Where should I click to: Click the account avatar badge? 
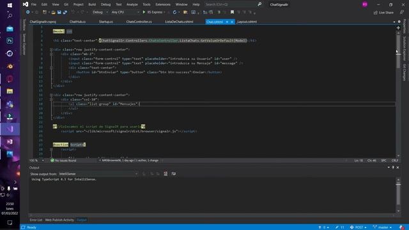coord(365,4)
